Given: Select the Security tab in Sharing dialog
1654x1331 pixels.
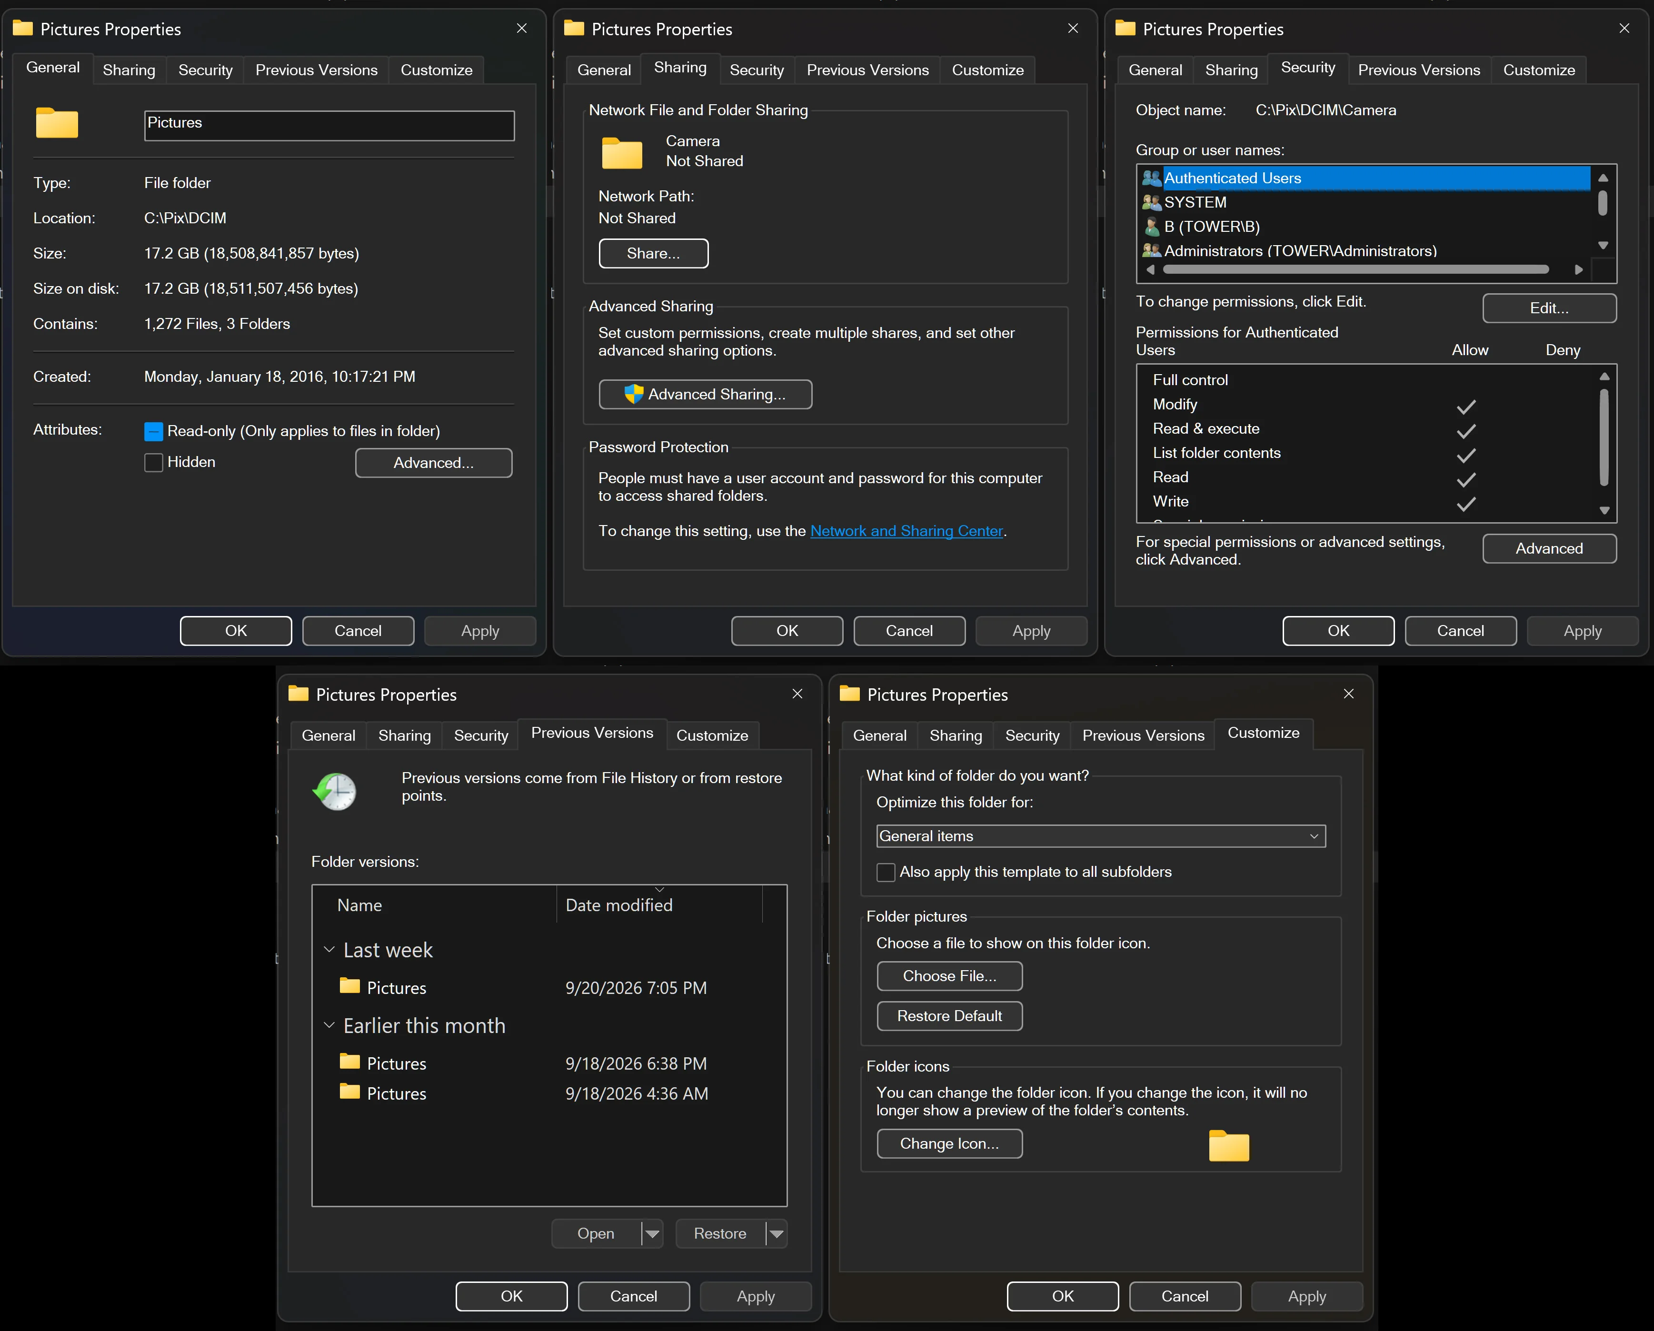Looking at the screenshot, I should tap(757, 70).
